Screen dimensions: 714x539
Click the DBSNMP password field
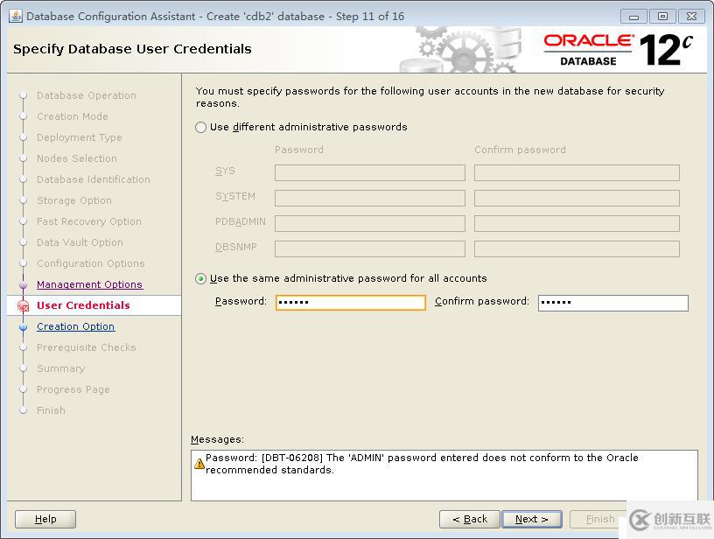(370, 249)
